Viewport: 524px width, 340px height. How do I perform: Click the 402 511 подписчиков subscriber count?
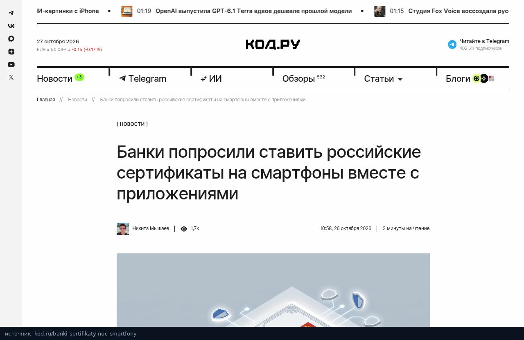pyautogui.click(x=481, y=48)
